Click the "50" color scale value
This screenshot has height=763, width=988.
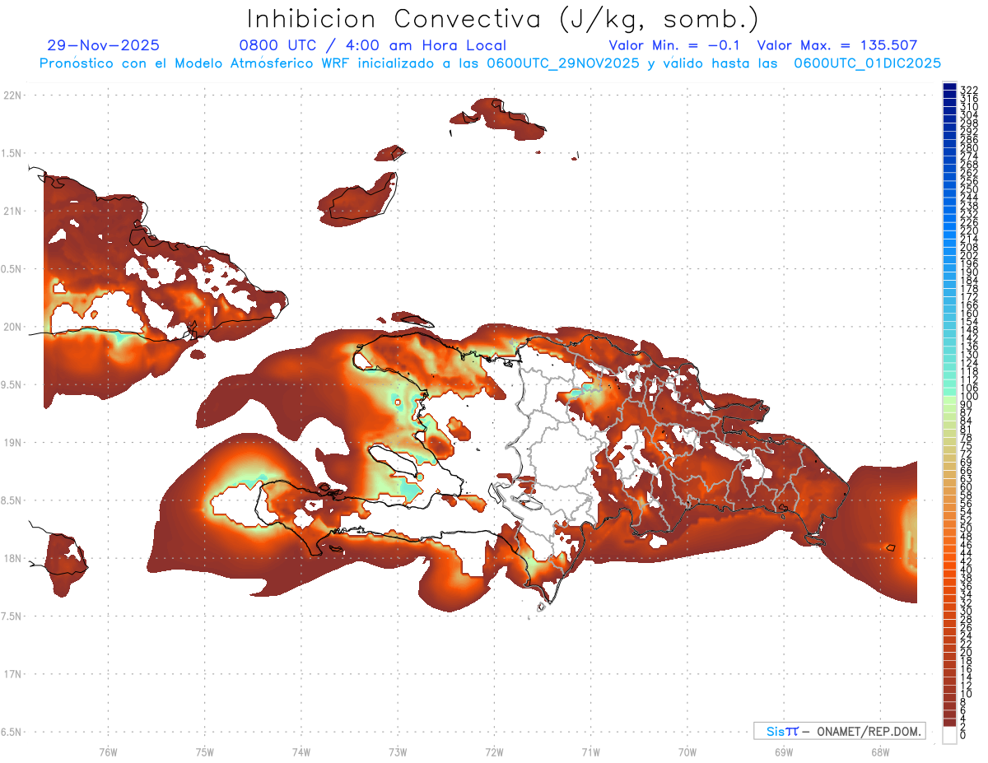pos(967,528)
